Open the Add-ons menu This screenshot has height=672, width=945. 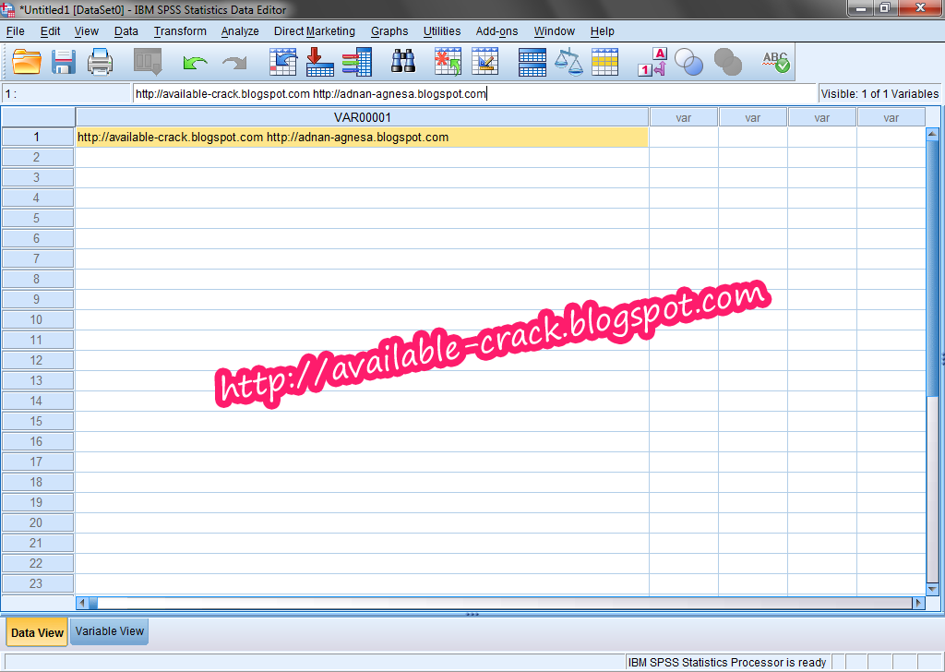[x=496, y=31]
